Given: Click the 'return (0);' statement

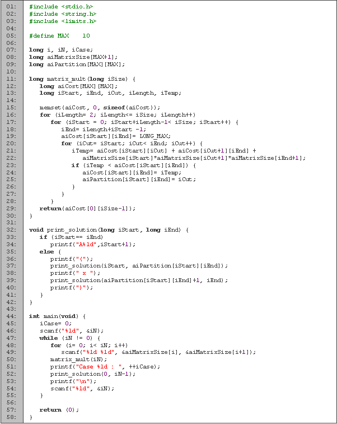Looking at the screenshot, I should click(x=59, y=410).
